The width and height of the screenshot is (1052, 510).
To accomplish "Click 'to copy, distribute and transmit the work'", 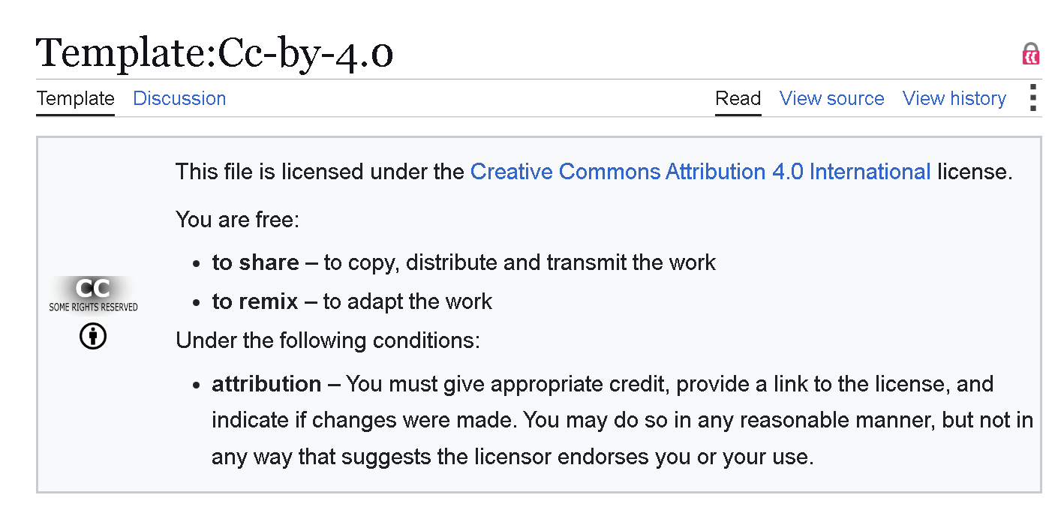I will click(519, 262).
